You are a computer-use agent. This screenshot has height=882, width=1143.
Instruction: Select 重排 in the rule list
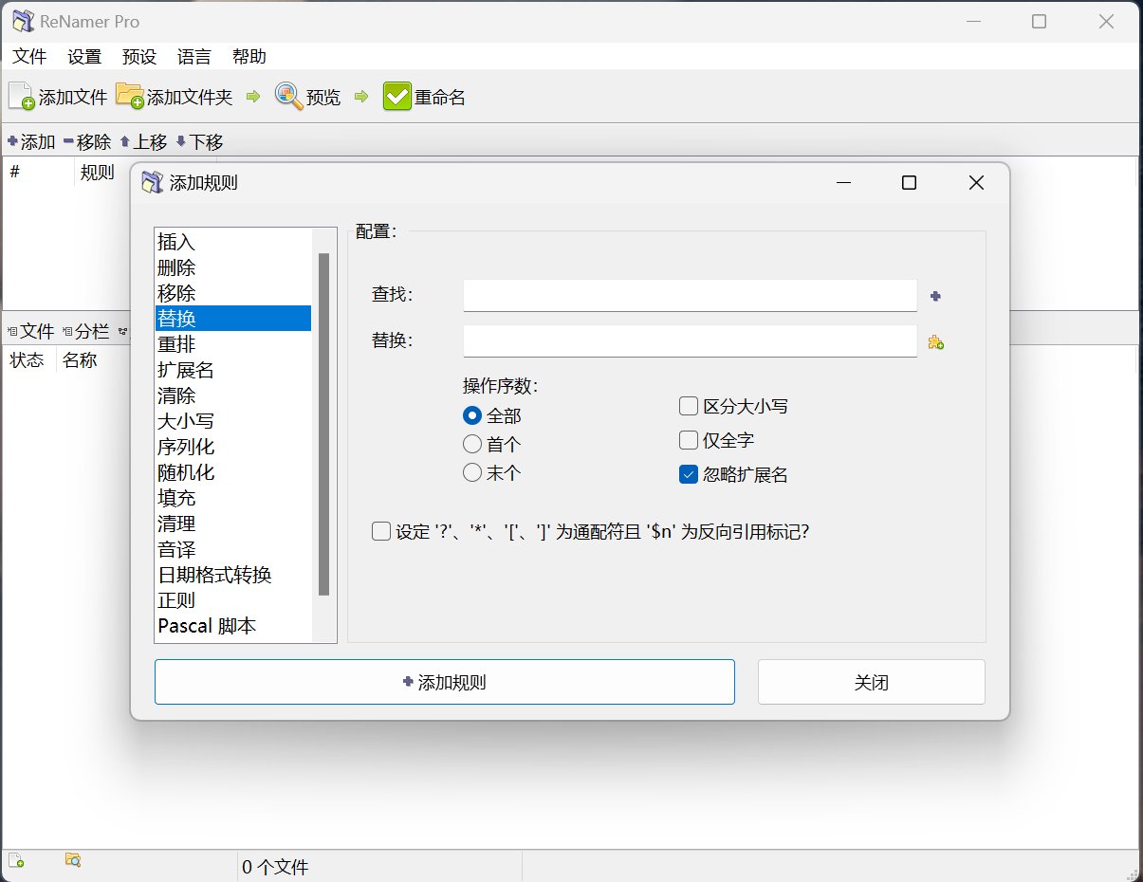pyautogui.click(x=233, y=344)
